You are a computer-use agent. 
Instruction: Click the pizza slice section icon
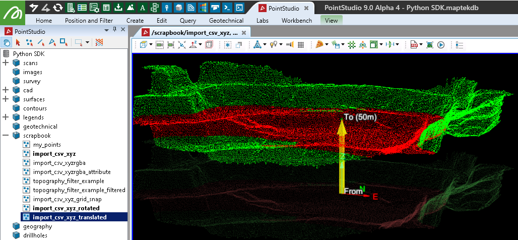319,45
